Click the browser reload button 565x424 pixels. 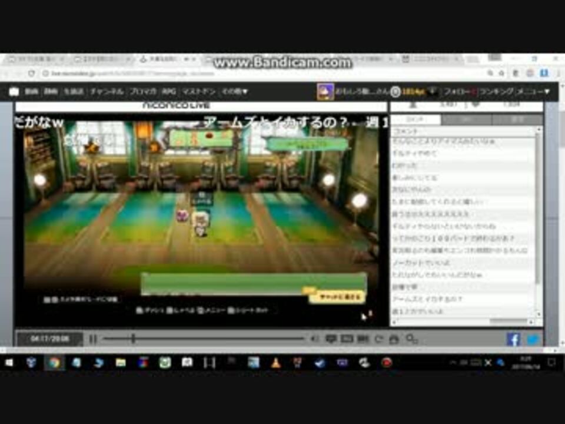32,73
